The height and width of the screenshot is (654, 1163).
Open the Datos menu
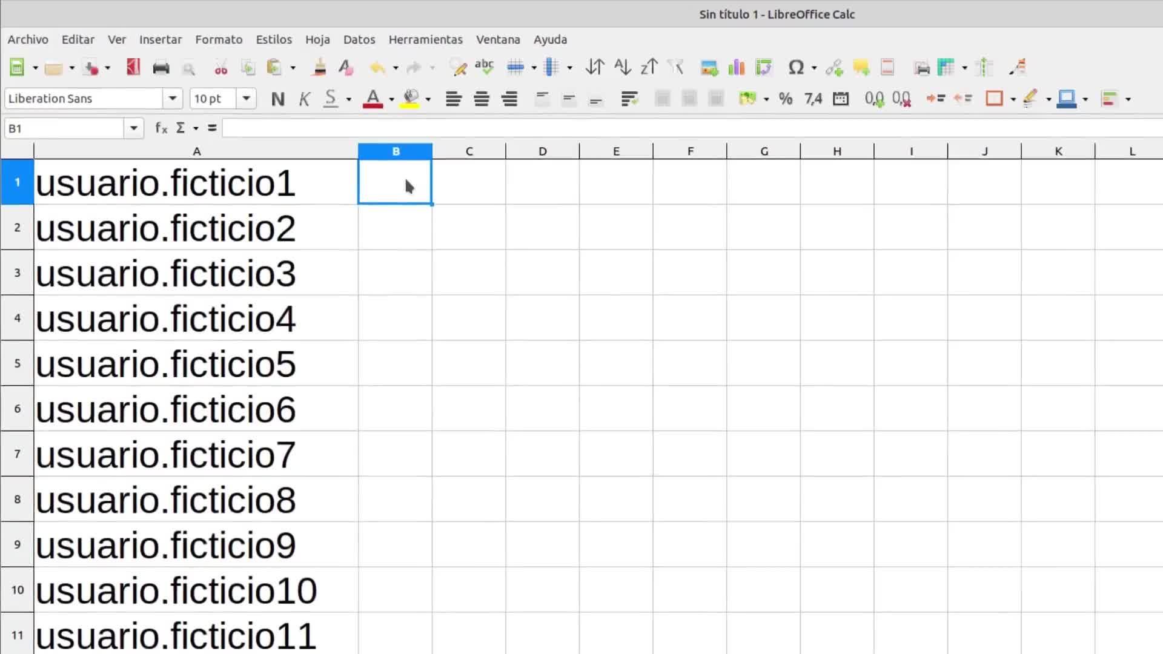359,39
